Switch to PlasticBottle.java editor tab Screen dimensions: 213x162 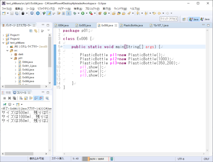coord(133,25)
